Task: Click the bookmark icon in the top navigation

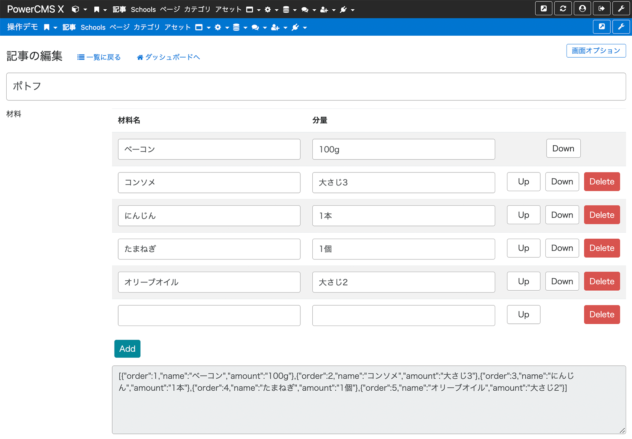Action: [96, 9]
